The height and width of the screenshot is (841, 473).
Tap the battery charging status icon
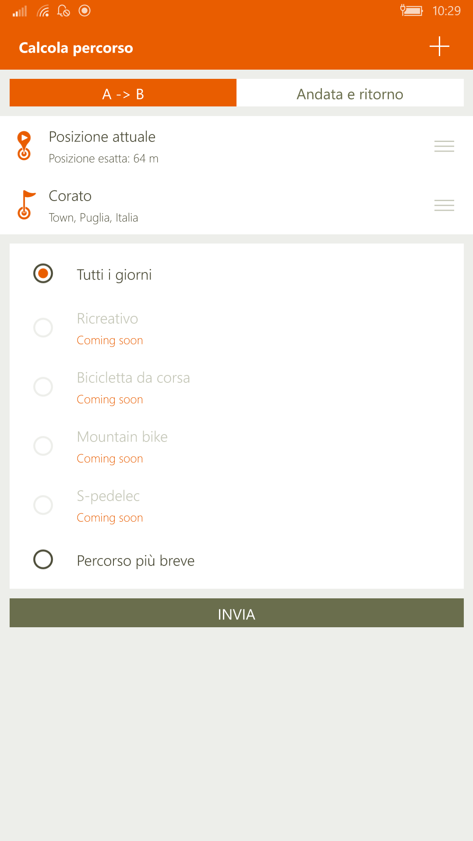(411, 10)
